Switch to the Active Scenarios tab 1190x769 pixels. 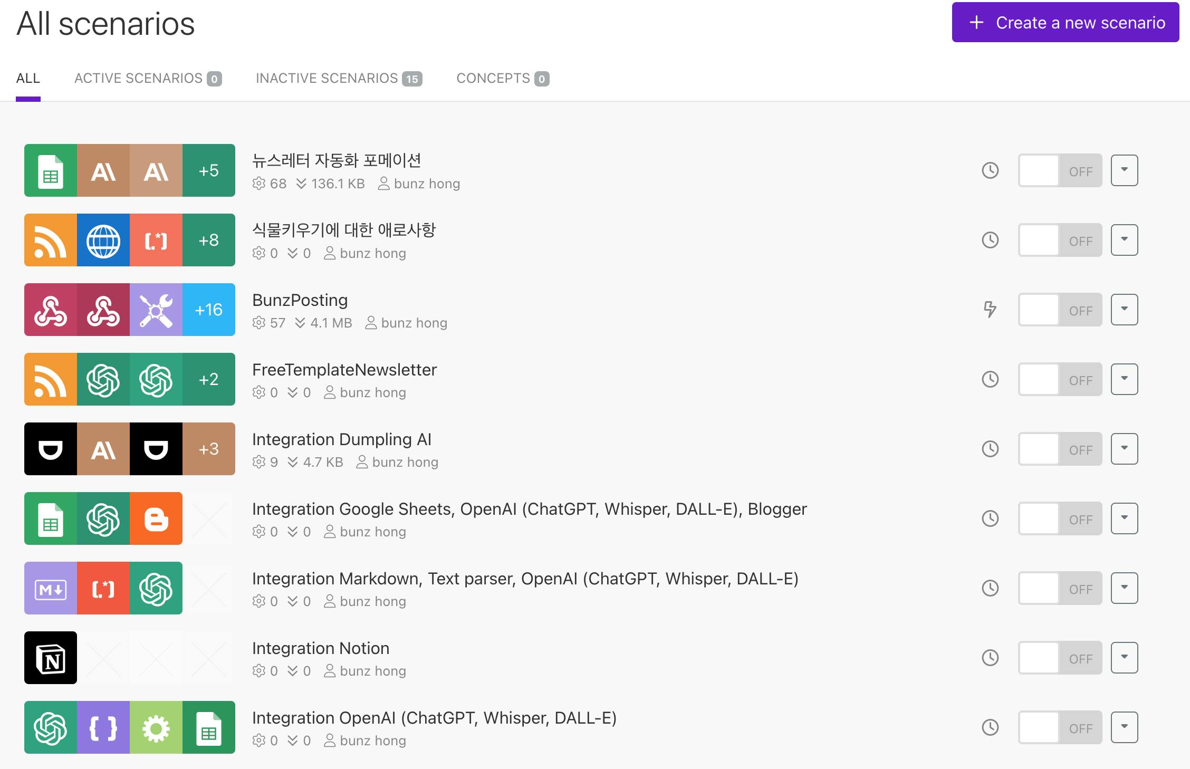[148, 79]
